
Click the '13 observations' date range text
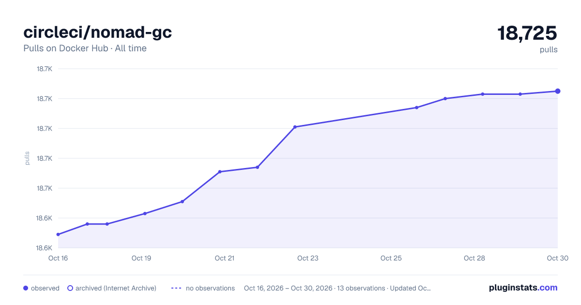(x=337, y=288)
